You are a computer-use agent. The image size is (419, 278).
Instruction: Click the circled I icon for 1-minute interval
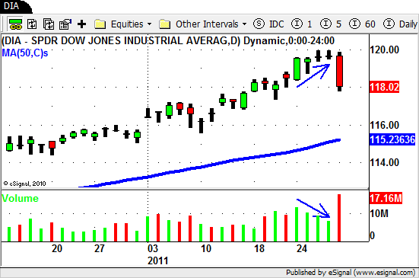(x=297, y=24)
